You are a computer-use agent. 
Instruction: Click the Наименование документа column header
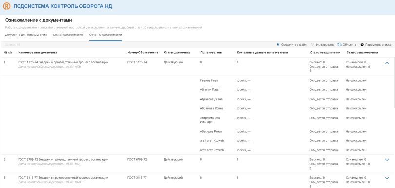click(37, 53)
